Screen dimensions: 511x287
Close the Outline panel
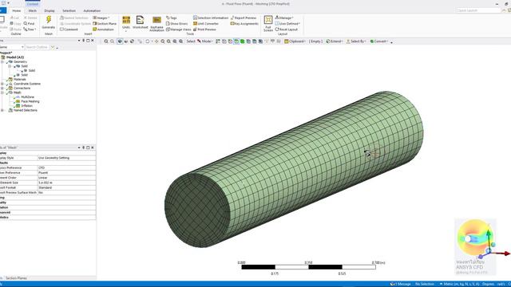[x=93, y=41]
